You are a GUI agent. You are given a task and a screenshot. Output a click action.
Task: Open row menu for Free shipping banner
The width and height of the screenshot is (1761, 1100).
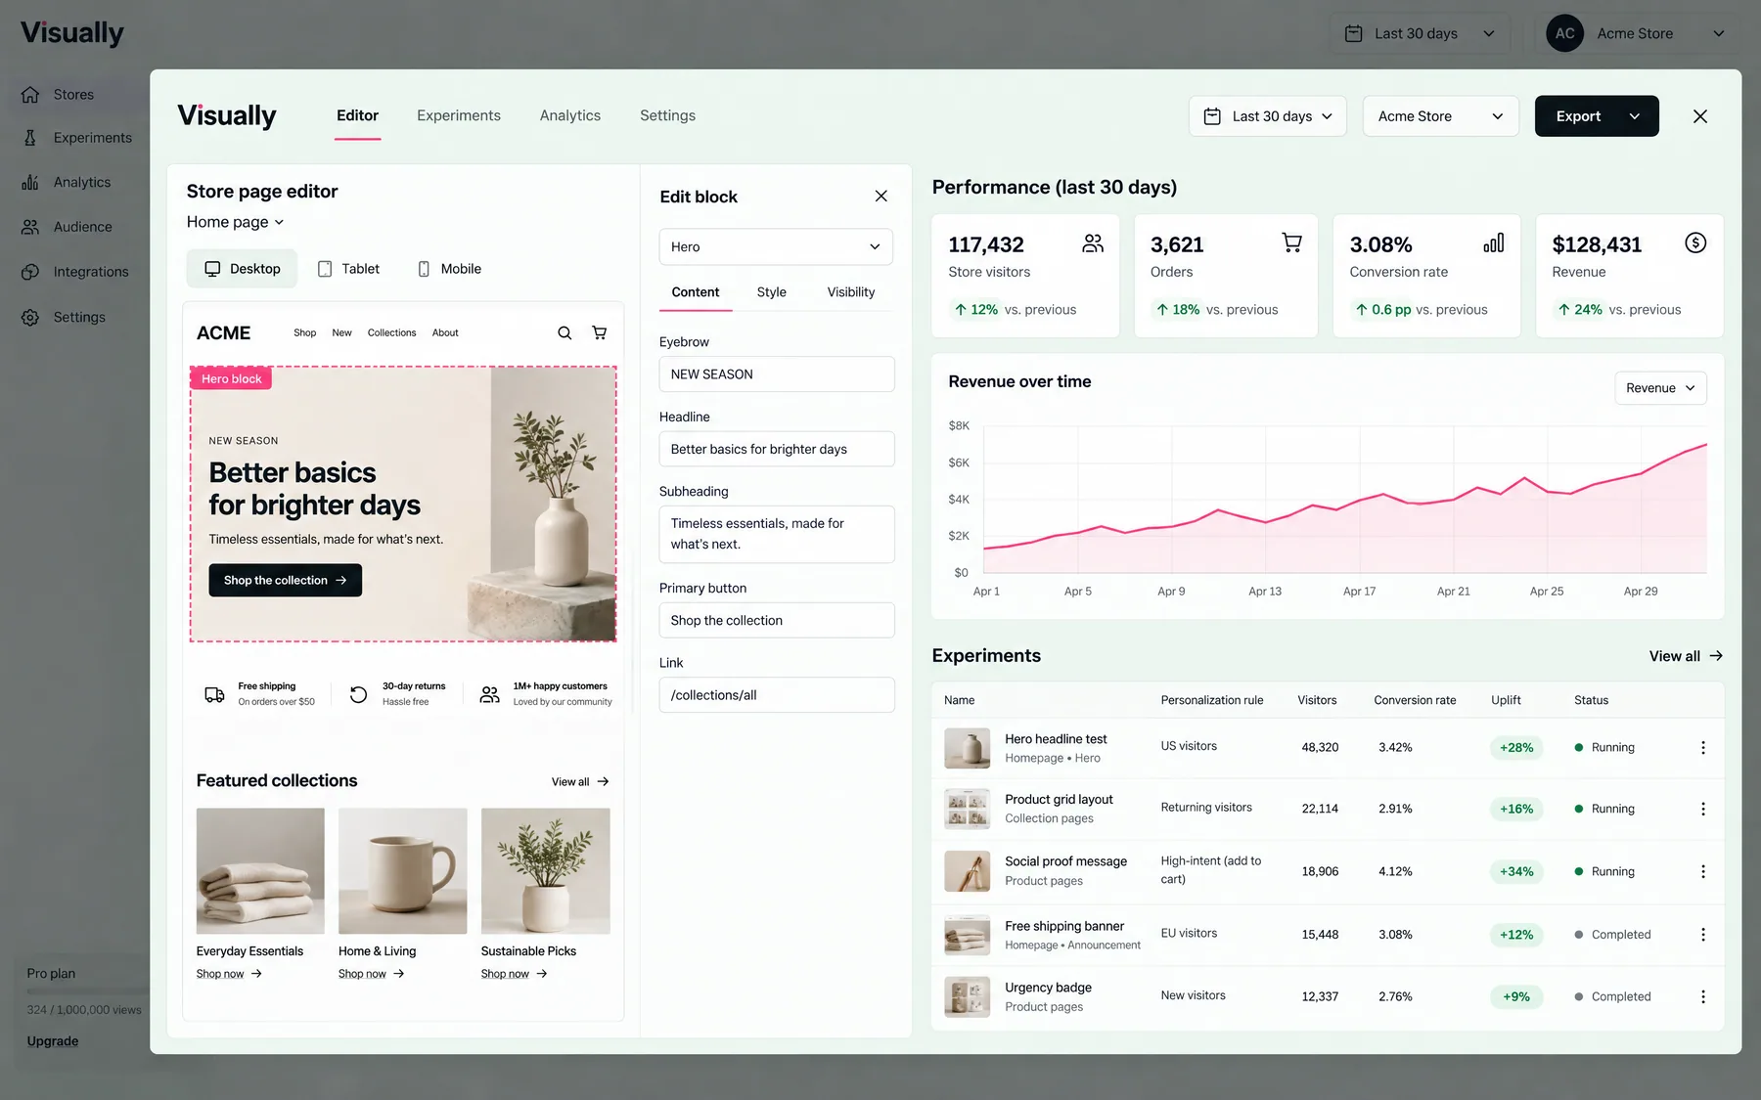[x=1702, y=934]
